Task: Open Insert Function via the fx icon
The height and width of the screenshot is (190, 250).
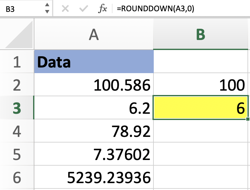Action: pos(102,9)
